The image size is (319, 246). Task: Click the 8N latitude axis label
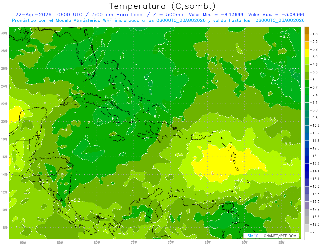tap(5, 227)
